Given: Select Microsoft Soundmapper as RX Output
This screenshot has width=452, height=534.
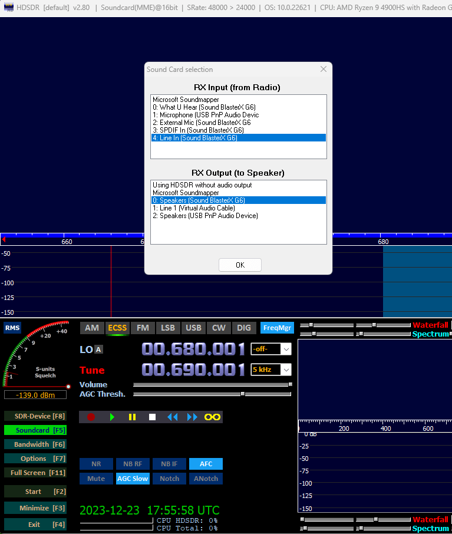Looking at the screenshot, I should [x=239, y=193].
